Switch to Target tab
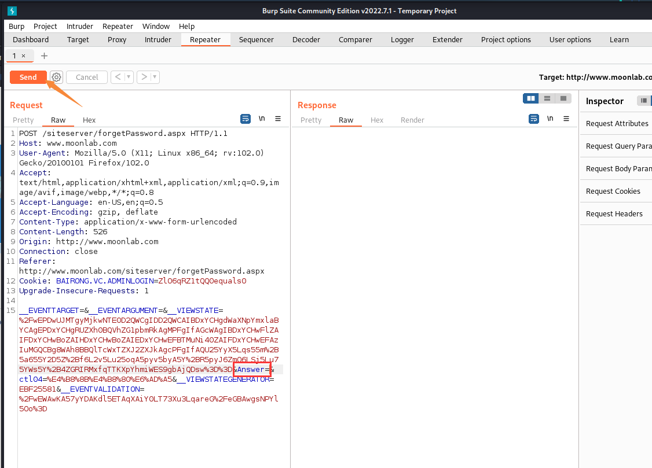 (78, 39)
